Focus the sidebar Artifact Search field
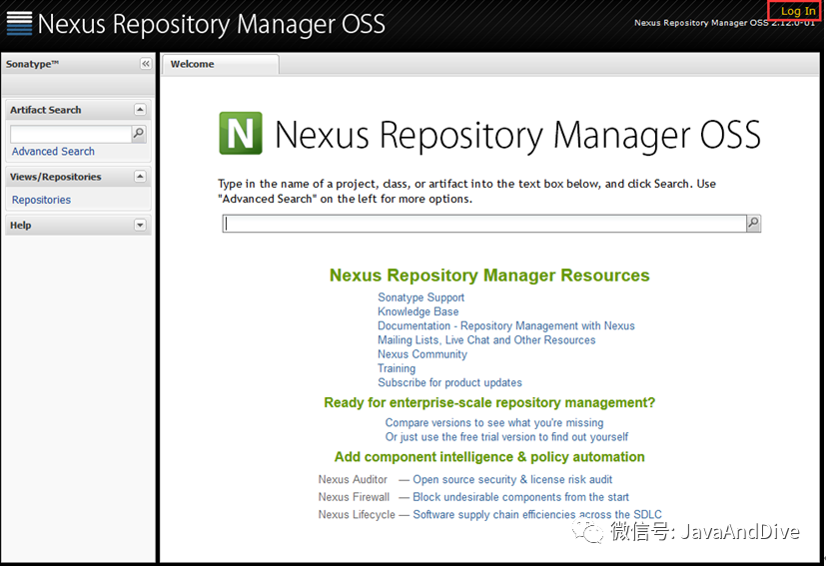The image size is (826, 567). [x=71, y=134]
